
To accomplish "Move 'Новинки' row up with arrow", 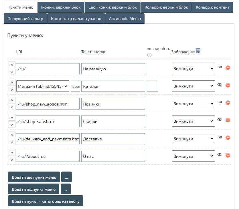I will (x=12, y=100).
